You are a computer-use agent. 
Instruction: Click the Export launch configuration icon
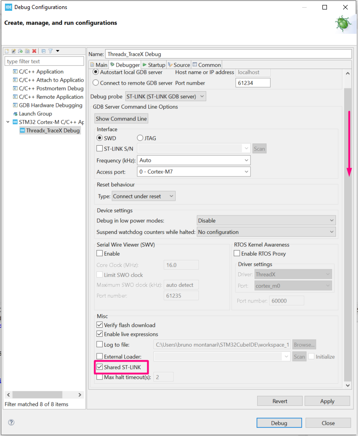click(20, 51)
